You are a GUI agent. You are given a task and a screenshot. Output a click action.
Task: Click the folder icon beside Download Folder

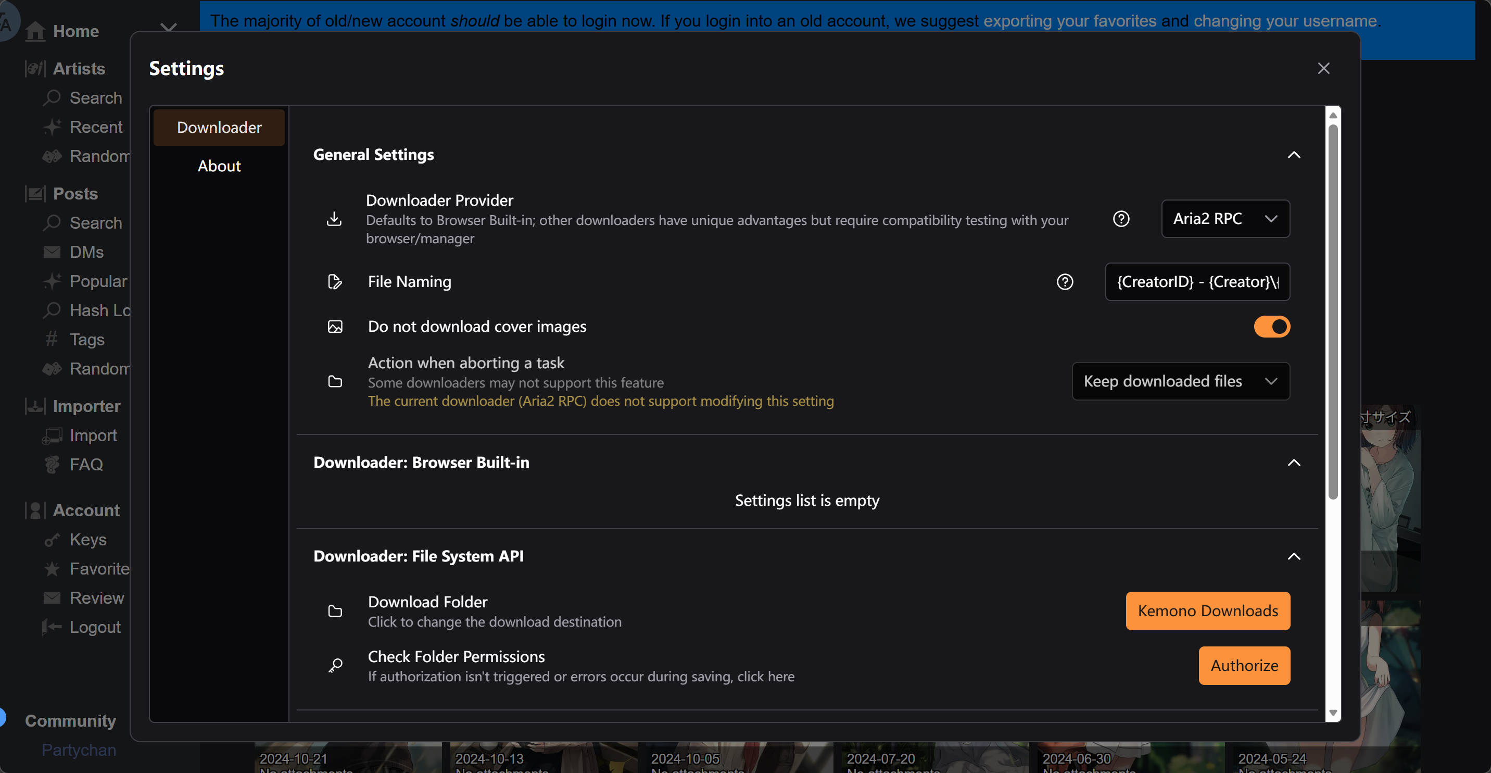(x=335, y=611)
